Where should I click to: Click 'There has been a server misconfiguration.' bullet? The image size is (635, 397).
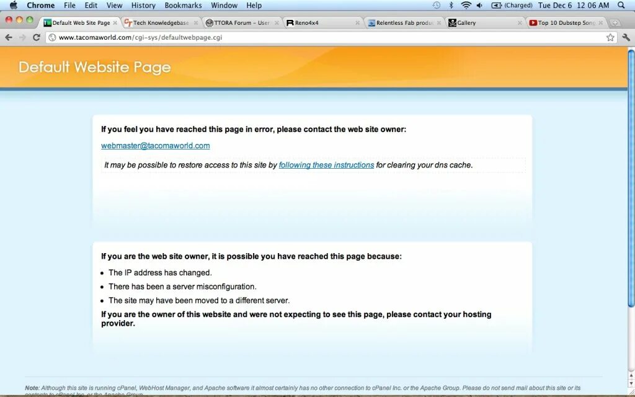[x=182, y=287]
